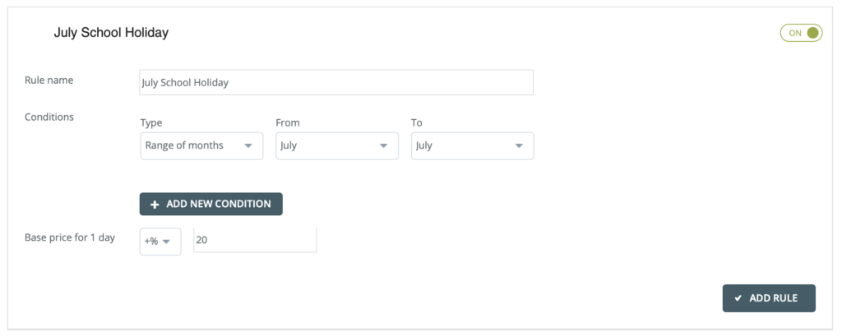The width and height of the screenshot is (842, 336).
Task: Click the arrow in the Type dropdown
Action: (248, 146)
